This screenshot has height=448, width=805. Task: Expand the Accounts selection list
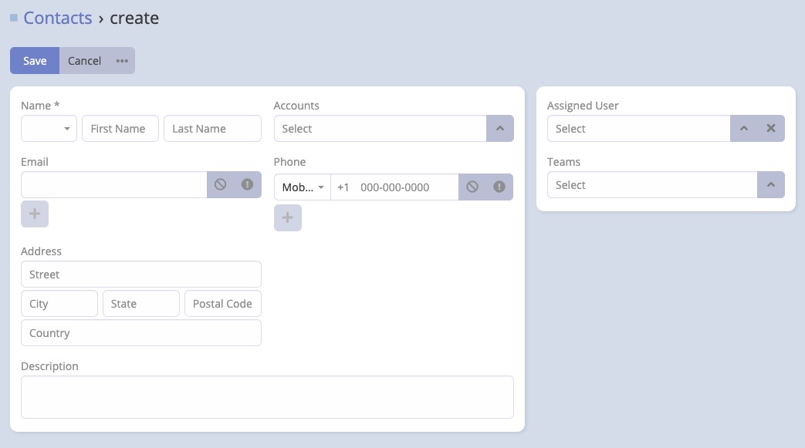[x=500, y=128]
